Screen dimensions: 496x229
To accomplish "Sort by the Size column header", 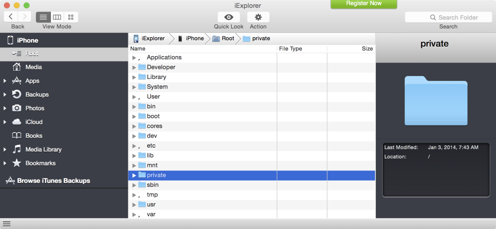I will (351, 49).
